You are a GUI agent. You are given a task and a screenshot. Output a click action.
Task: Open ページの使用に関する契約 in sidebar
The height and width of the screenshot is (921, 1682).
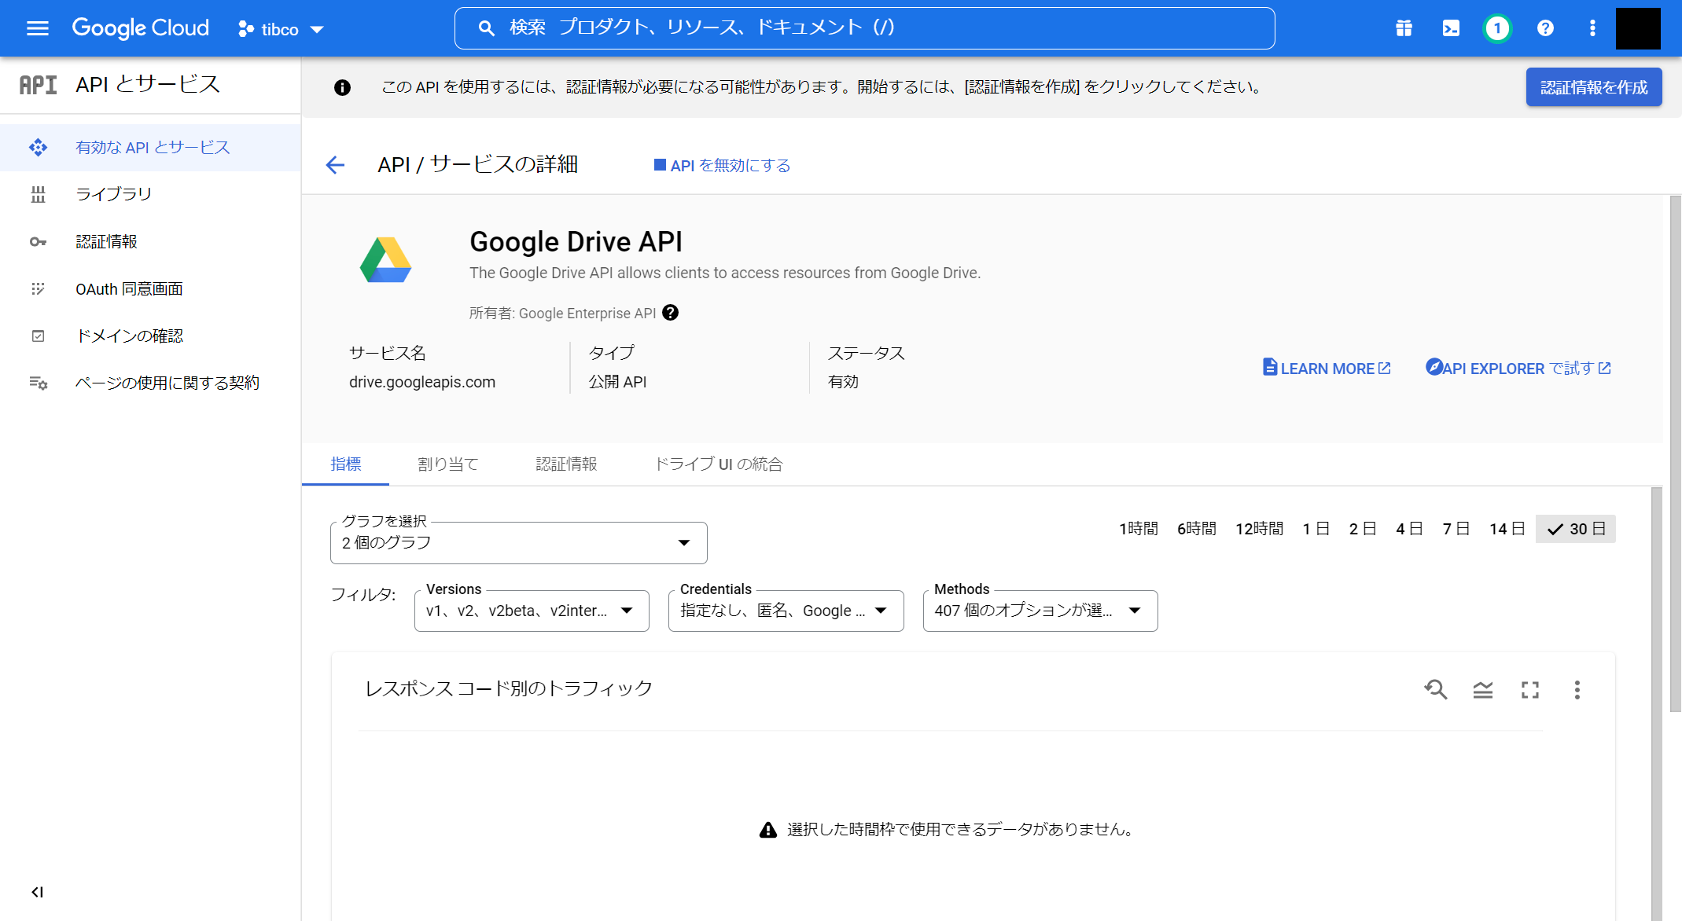coord(150,383)
